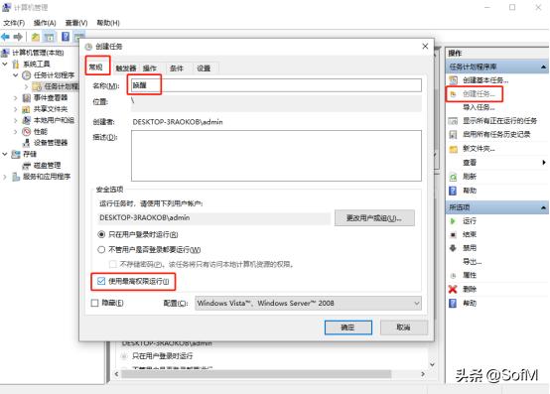550x394 pixels.
Task: Open 帮助 menu
Action: pos(108,23)
